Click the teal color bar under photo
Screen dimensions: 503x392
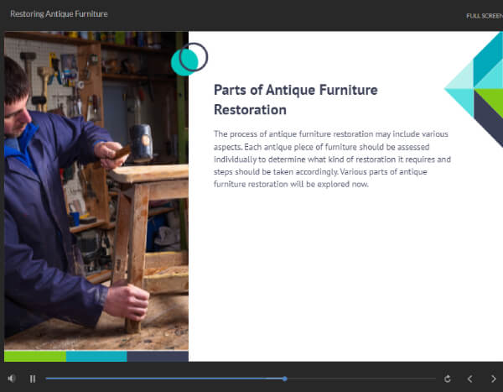(96, 356)
